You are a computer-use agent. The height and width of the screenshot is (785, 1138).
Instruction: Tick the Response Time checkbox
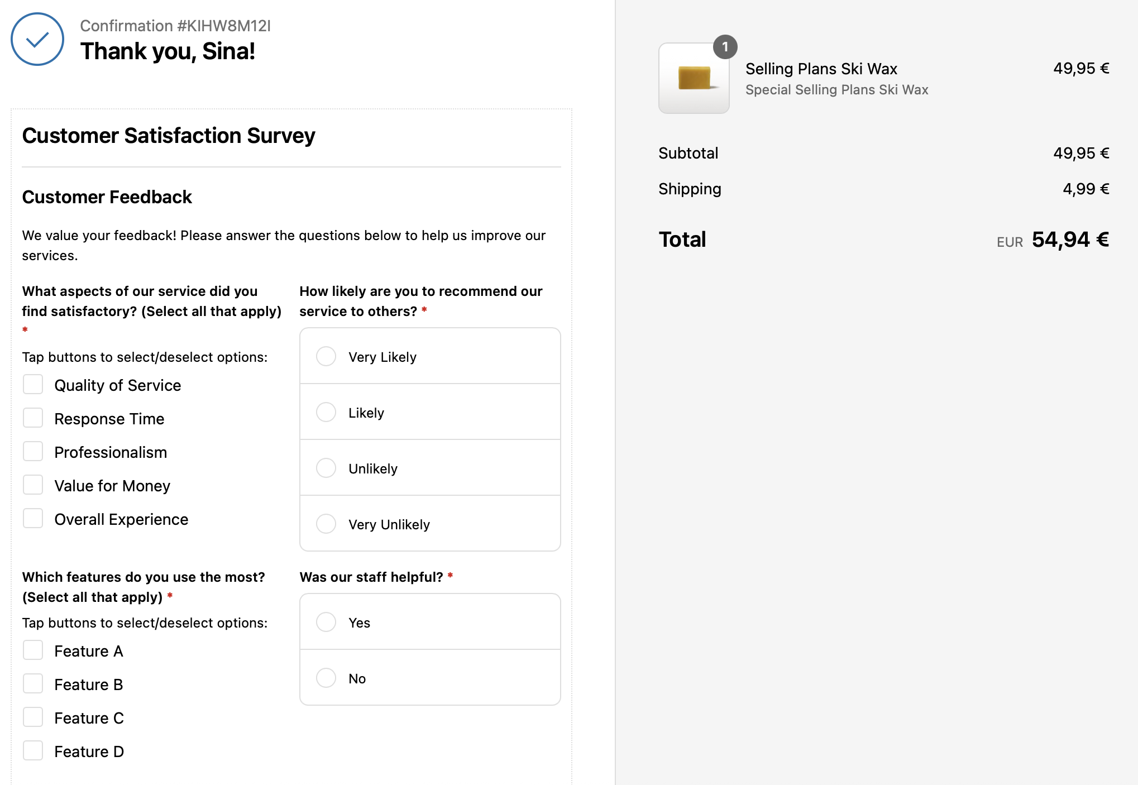pos(33,418)
